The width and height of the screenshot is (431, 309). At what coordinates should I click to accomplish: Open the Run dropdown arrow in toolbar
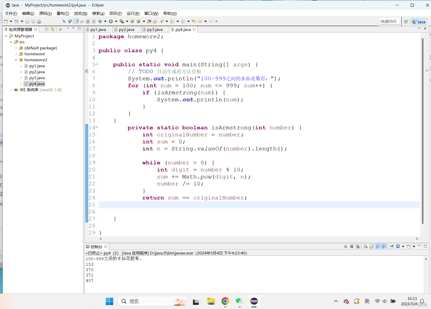coord(116,21)
